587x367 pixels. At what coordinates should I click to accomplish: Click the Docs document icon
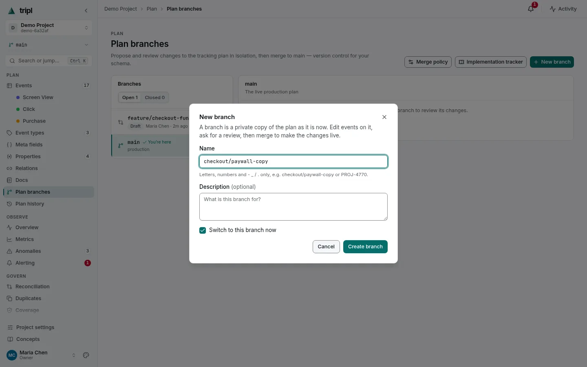(9, 180)
